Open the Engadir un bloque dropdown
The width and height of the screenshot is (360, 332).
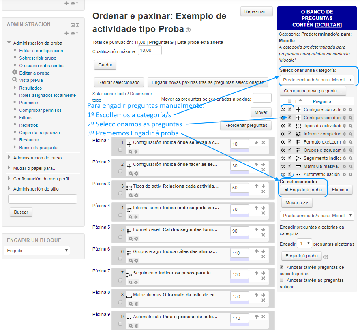click(x=36, y=251)
